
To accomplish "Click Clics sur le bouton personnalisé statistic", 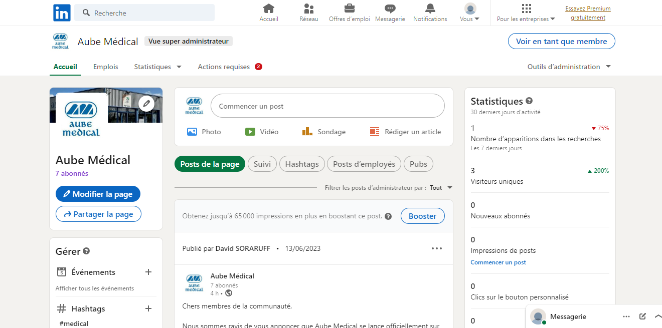I will coord(520,297).
